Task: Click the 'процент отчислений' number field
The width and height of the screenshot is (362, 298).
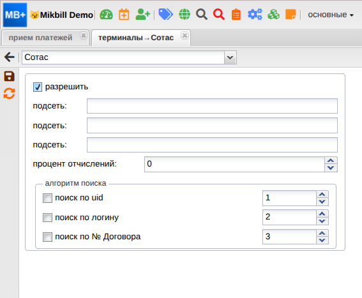Action: click(234, 164)
